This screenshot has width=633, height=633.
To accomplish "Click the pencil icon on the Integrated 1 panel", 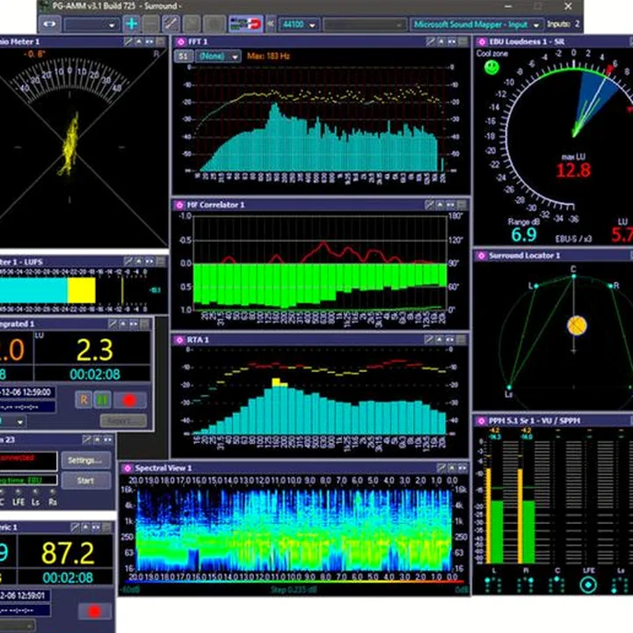I will coord(113,324).
